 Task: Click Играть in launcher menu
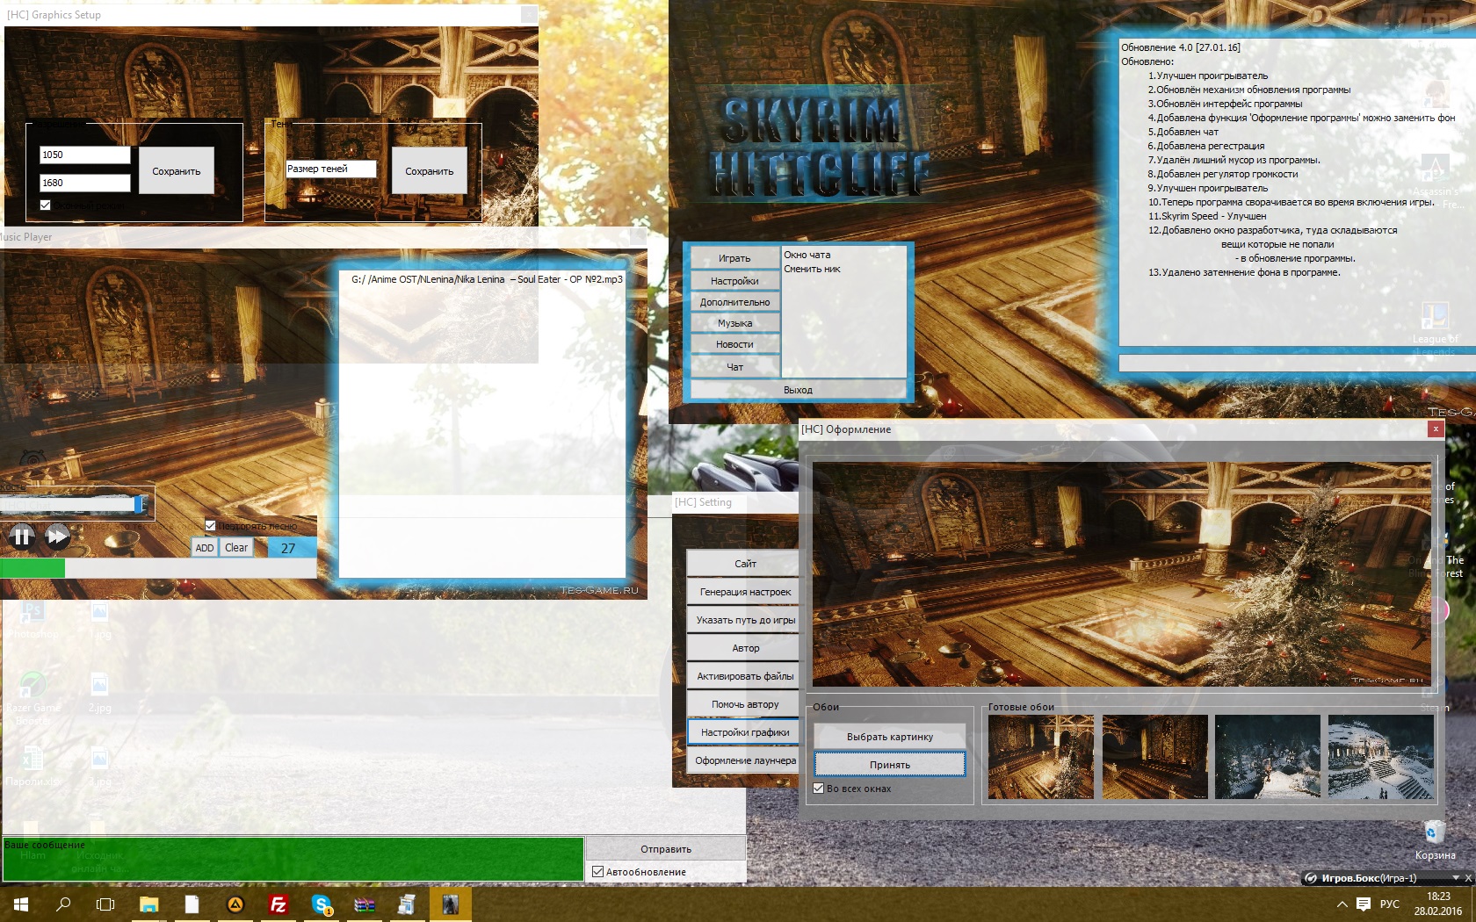pos(735,258)
